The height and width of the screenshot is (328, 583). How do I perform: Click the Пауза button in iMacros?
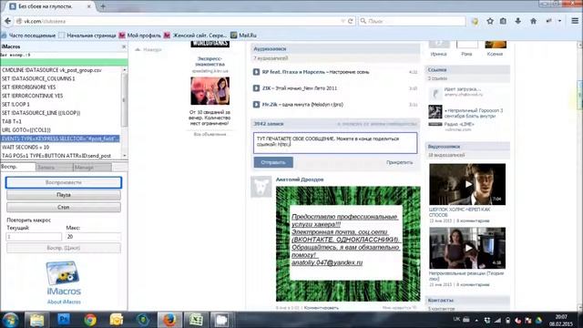(64, 195)
